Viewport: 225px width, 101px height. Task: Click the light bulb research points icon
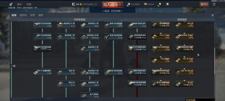click(x=159, y=5)
